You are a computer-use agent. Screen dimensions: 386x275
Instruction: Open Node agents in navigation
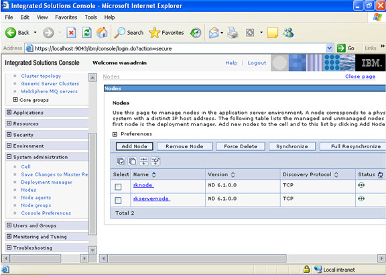36,198
